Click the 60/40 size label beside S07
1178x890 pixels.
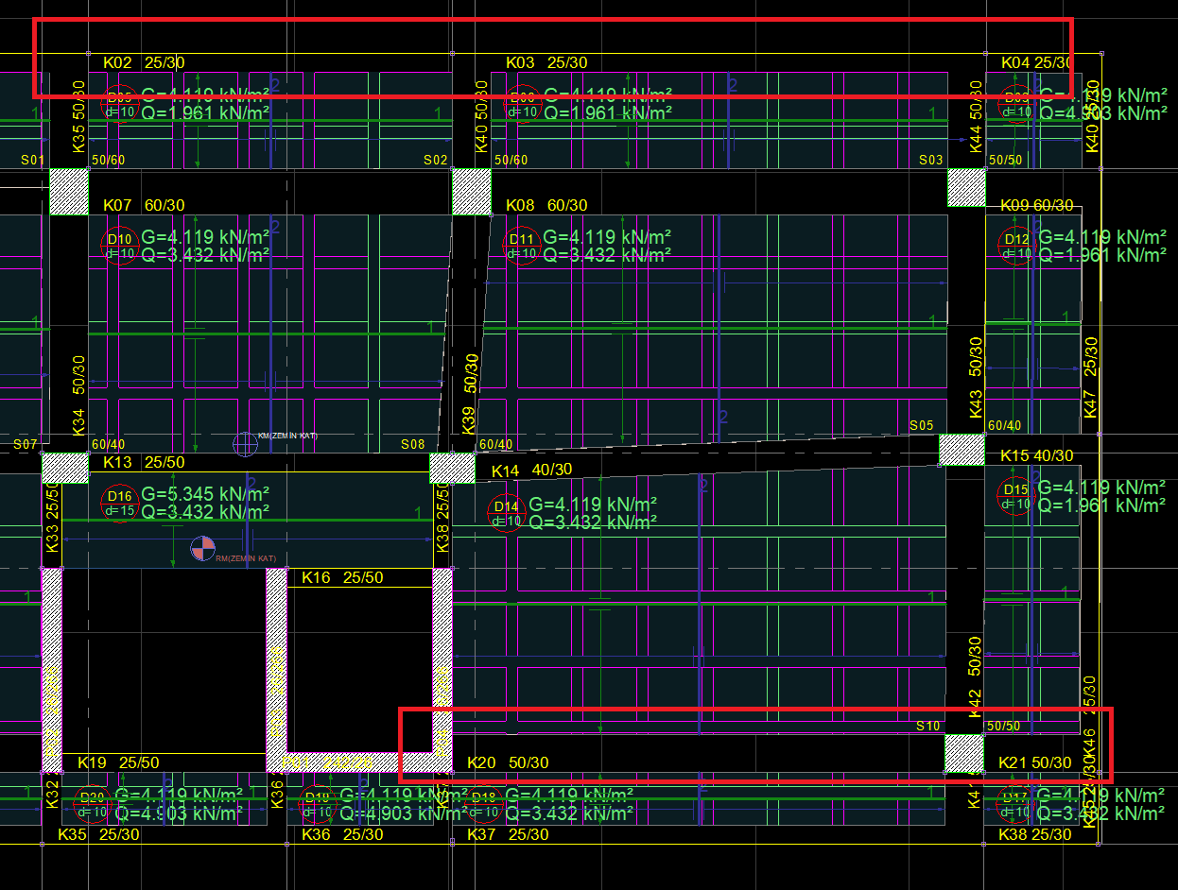pos(108,444)
